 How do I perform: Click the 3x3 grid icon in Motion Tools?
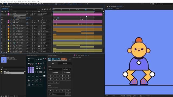[x=44, y=76]
